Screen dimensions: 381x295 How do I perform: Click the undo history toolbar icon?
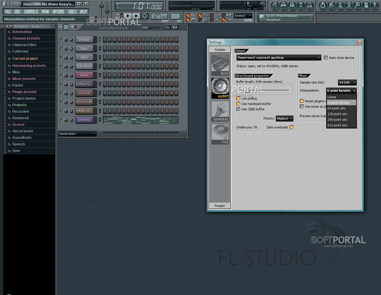coord(323,5)
